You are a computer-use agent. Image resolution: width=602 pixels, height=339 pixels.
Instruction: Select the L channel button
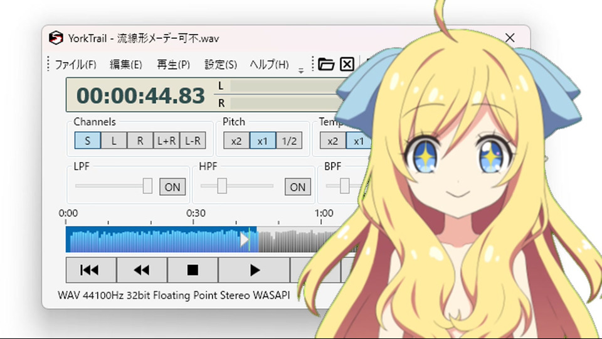[x=114, y=141]
